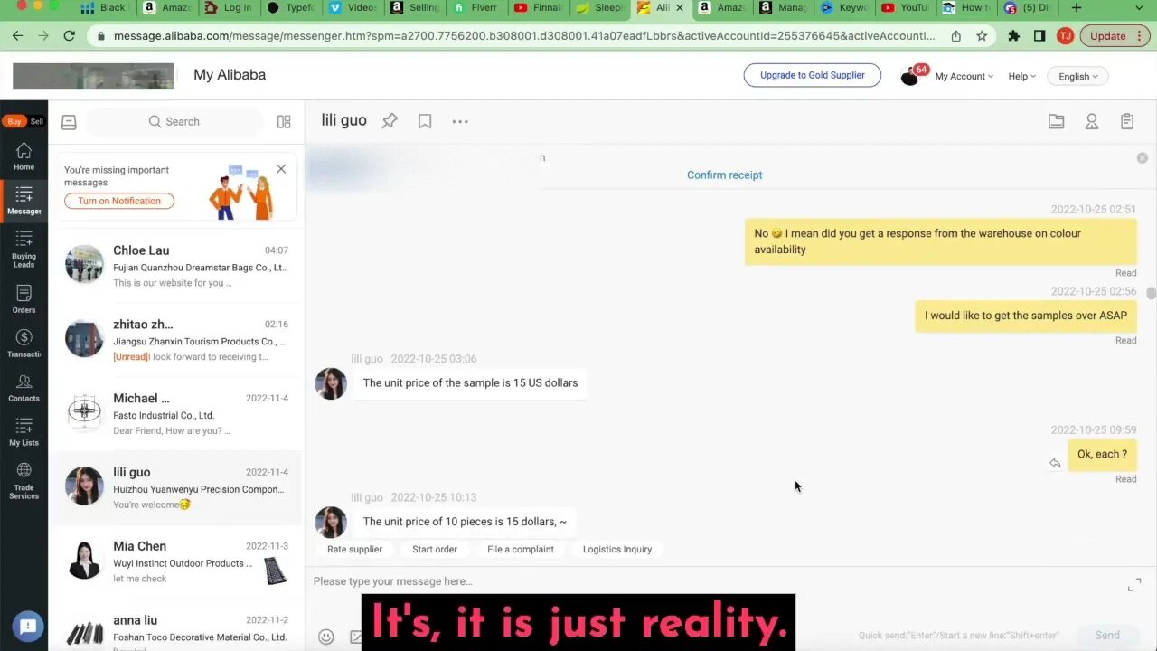Open the browser extensions puzzle icon

tap(1014, 36)
